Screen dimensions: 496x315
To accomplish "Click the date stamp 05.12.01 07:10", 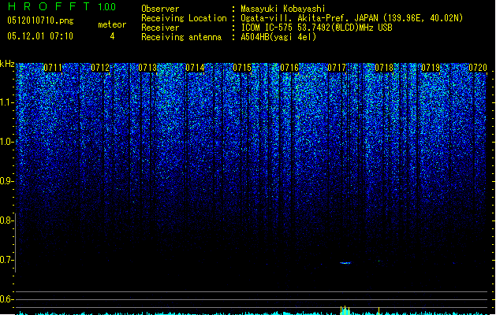I will point(40,36).
